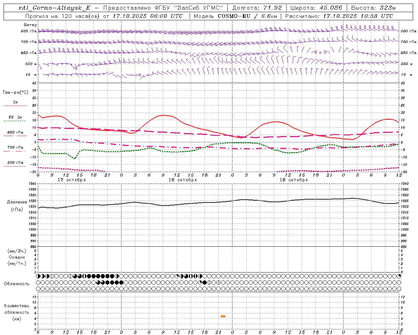Click the 19 октября date label
The height and width of the screenshot is (335, 418).
click(x=294, y=180)
